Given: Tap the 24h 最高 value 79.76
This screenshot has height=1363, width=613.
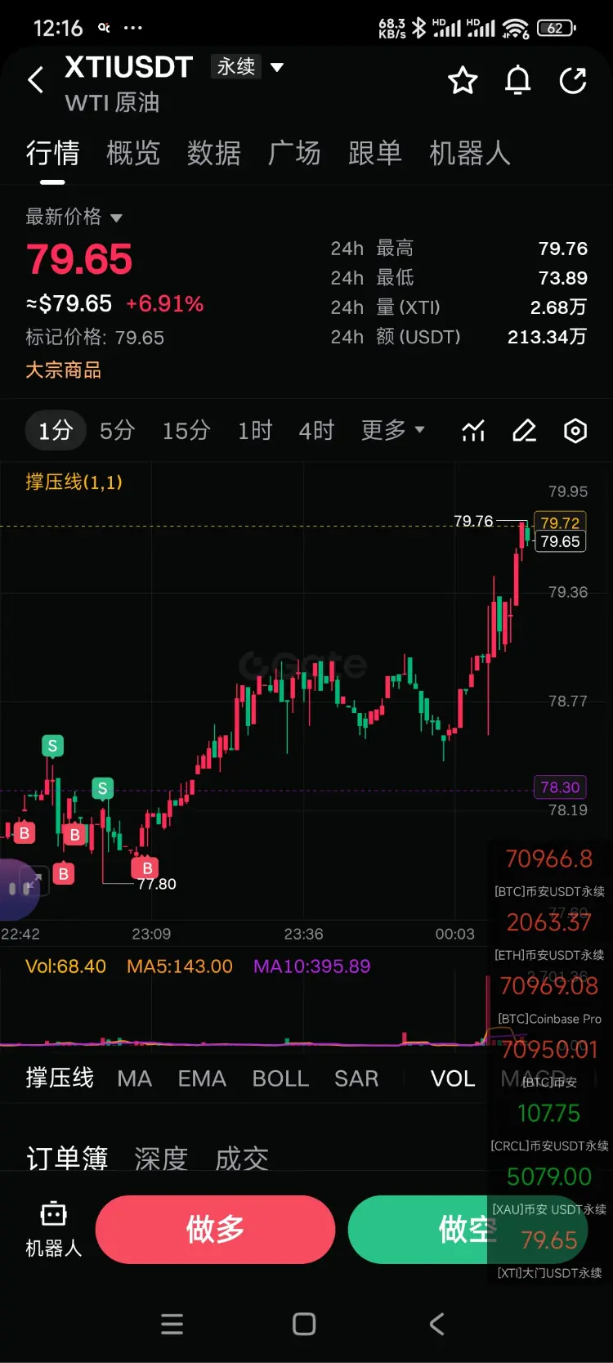Looking at the screenshot, I should point(562,248).
